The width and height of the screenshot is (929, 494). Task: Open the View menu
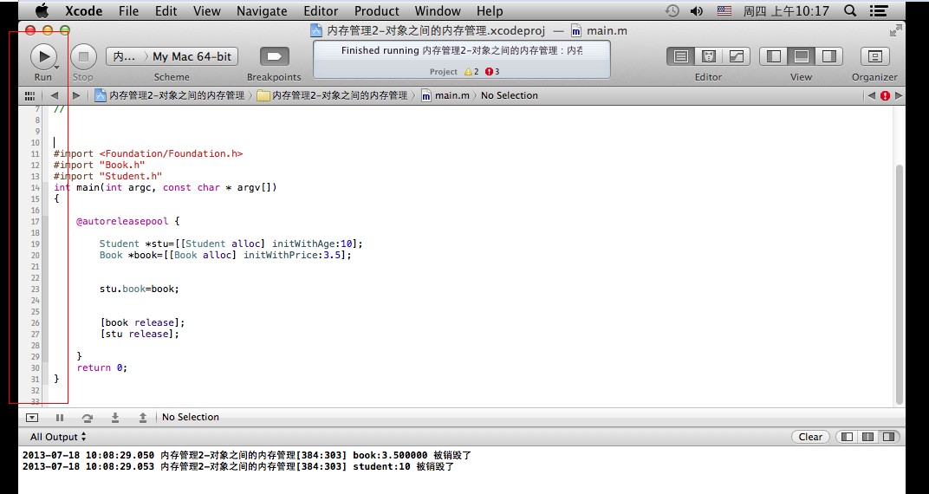tap(207, 10)
